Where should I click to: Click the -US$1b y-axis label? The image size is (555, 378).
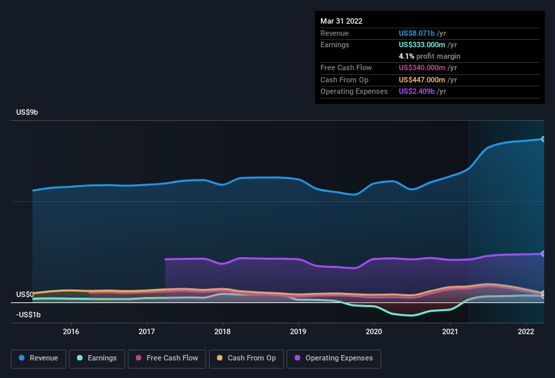pos(28,315)
